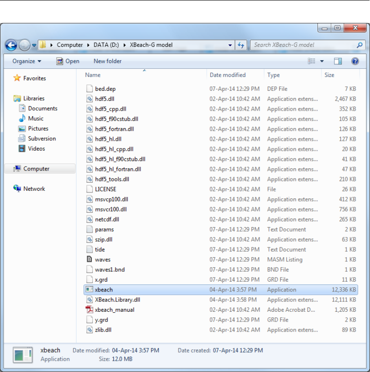Screen dimensions: 370x372
Task: Select the hdf5_hl.dll file icon
Action: 89,139
